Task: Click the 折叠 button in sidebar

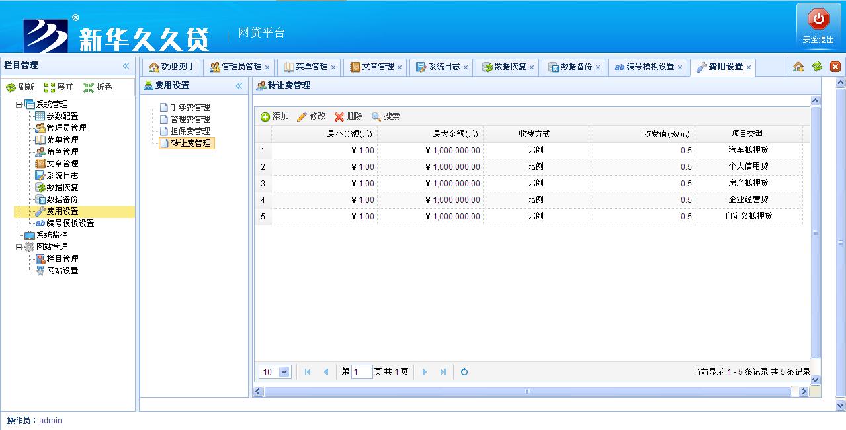Action: (98, 87)
